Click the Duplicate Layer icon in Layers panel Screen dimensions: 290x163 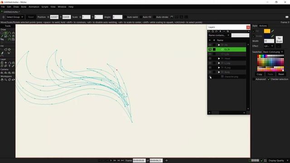point(213,31)
